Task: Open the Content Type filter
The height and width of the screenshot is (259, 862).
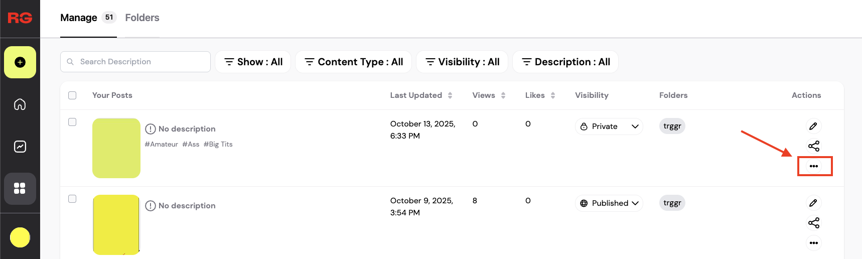Action: (354, 62)
